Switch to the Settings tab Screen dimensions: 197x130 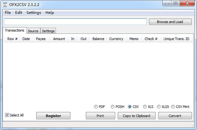[48, 31]
